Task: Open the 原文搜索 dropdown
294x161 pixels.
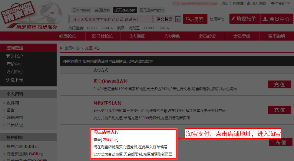Action: click(178, 19)
